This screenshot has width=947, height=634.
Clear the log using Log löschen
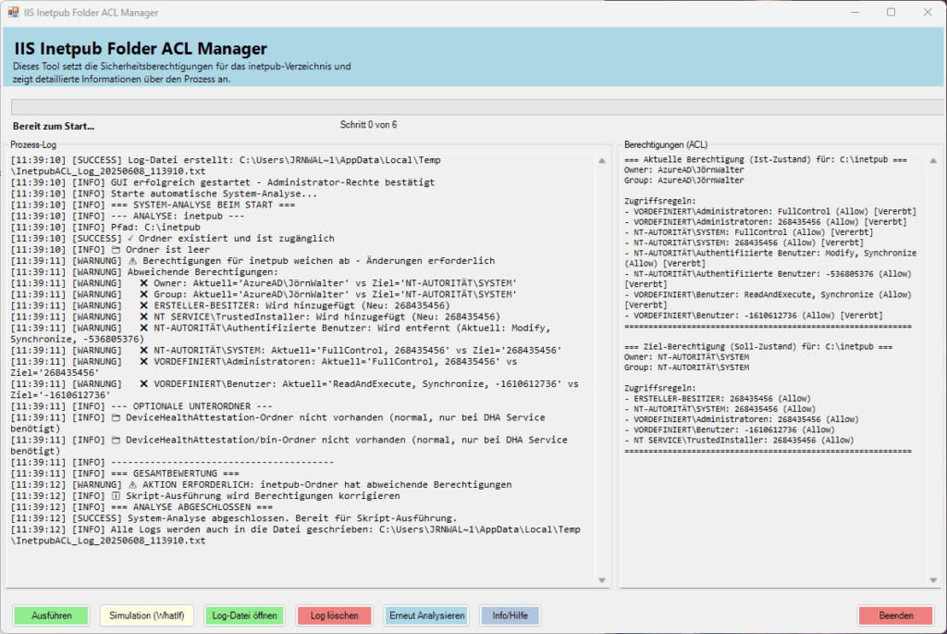tap(334, 615)
